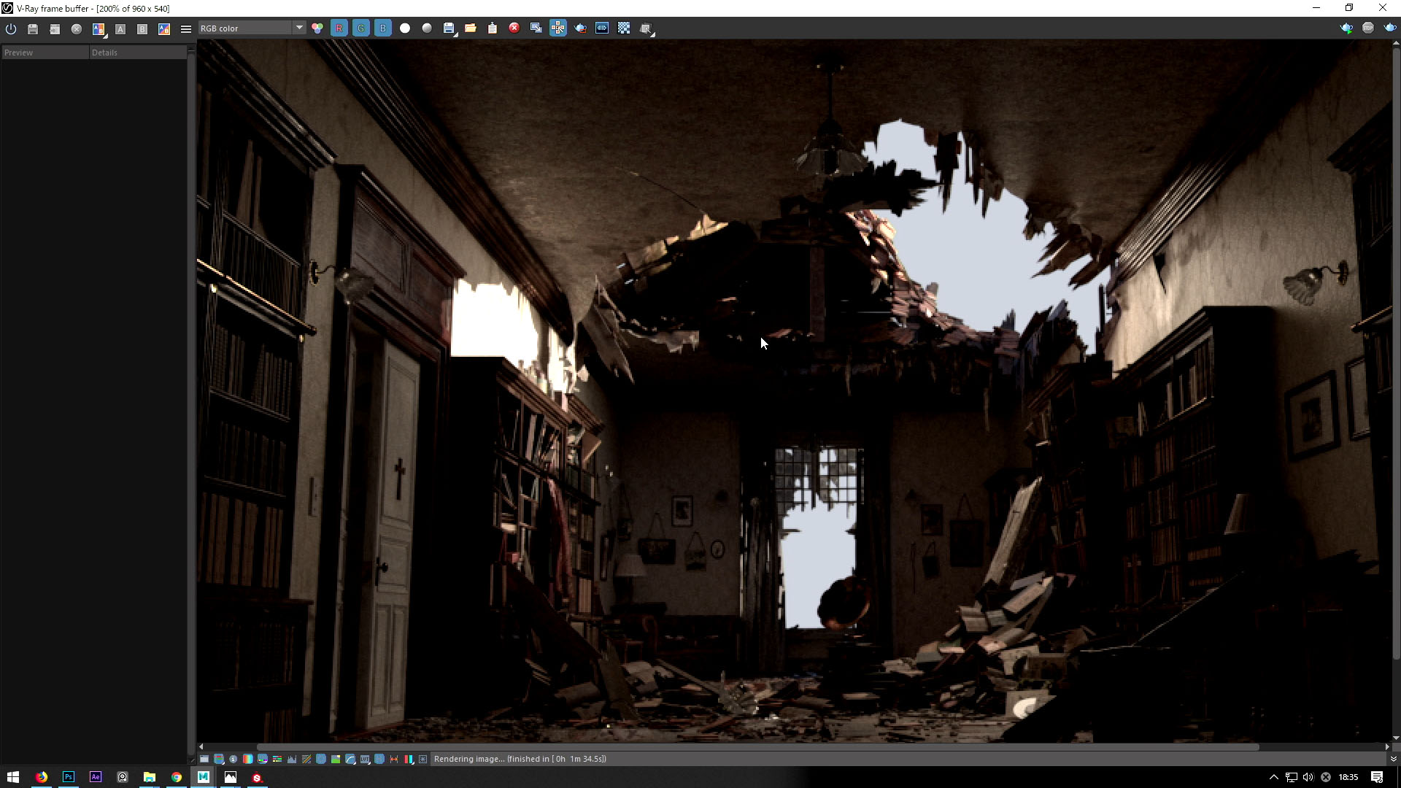Switch to alpha channel white circle
1401x788 pixels.
point(405,28)
